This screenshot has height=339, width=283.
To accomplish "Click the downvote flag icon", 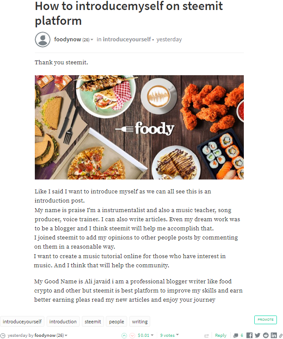I will [x=132, y=335].
